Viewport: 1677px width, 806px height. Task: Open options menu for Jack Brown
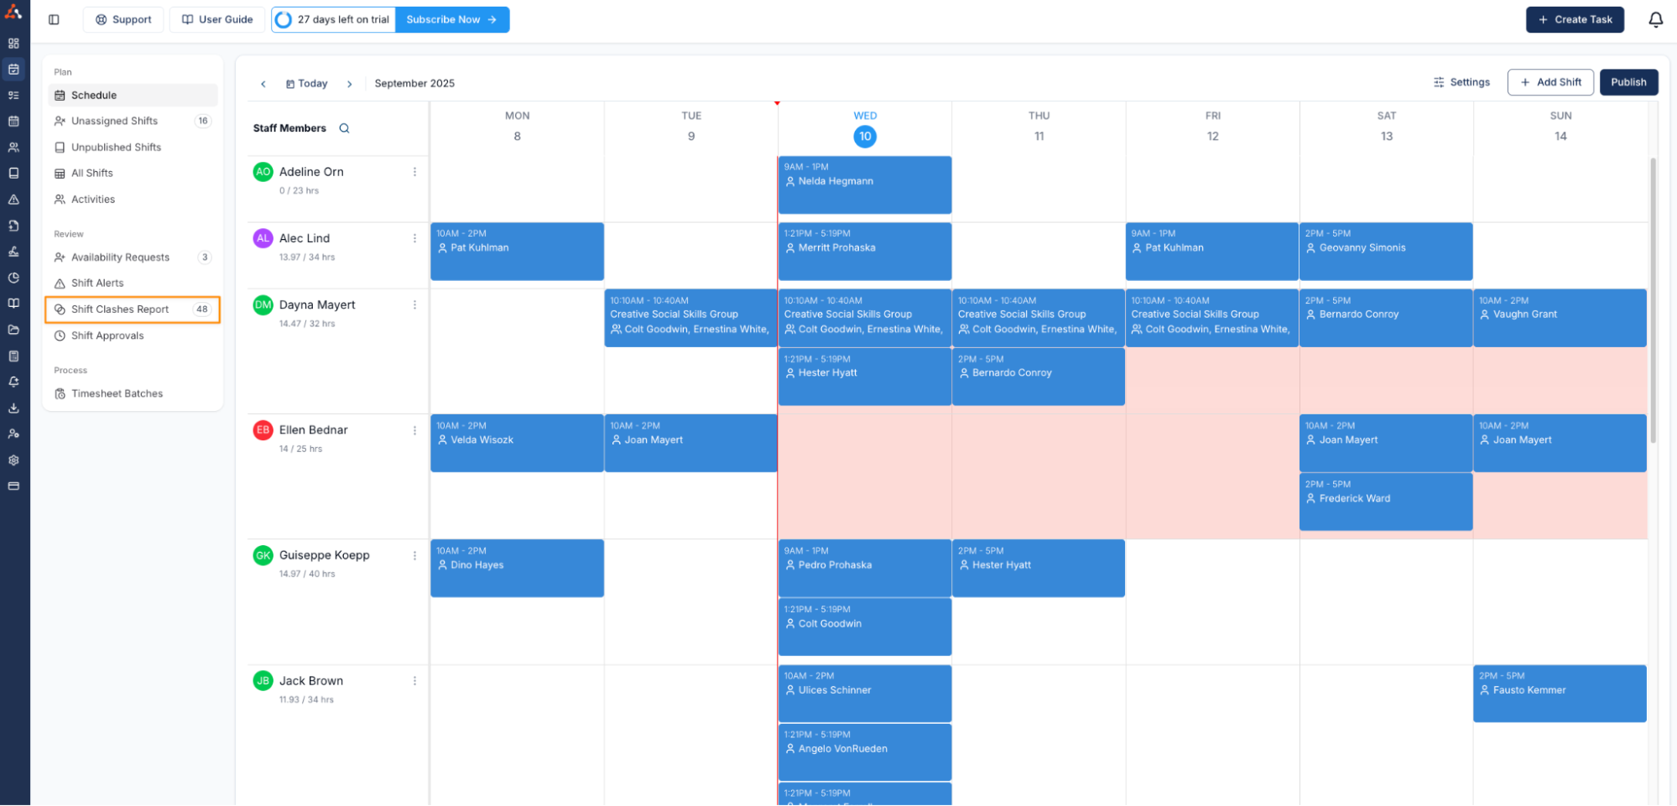pyautogui.click(x=414, y=681)
